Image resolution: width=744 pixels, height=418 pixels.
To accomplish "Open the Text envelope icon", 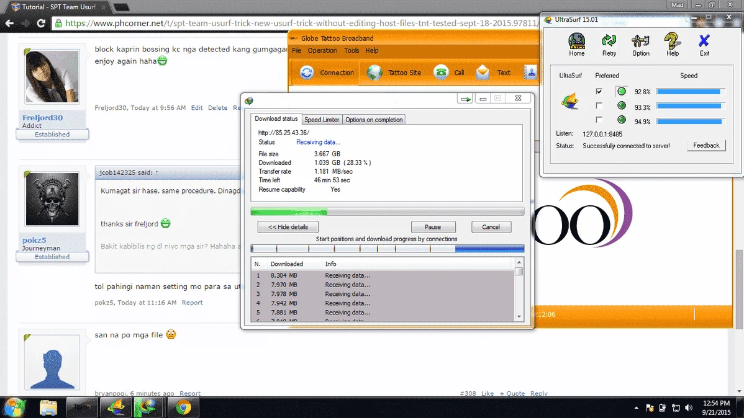I will pos(483,73).
